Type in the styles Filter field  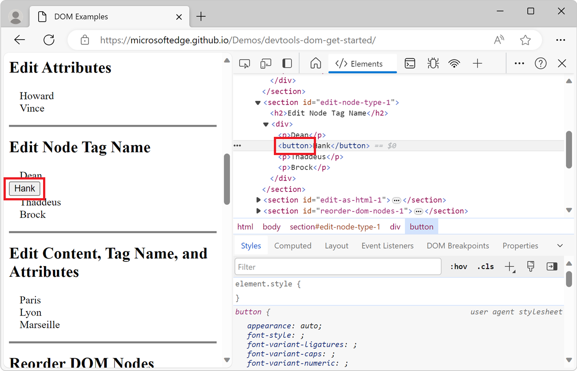point(337,266)
